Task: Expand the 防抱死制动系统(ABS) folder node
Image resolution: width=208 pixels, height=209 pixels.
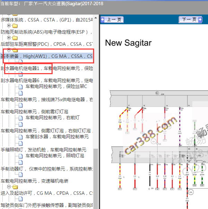Action: [x=9, y=25]
